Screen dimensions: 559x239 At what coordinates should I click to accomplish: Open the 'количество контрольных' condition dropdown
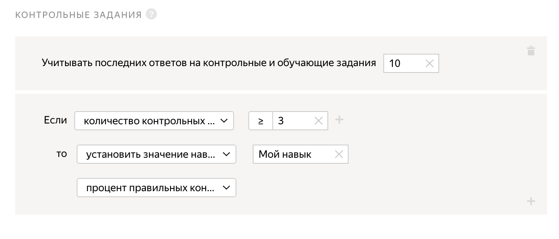[154, 121]
